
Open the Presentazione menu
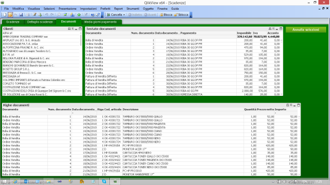67,9
